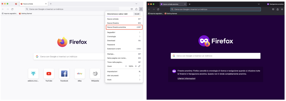Reset zoom via 100% label
This screenshot has width=286, height=101.
131,66
